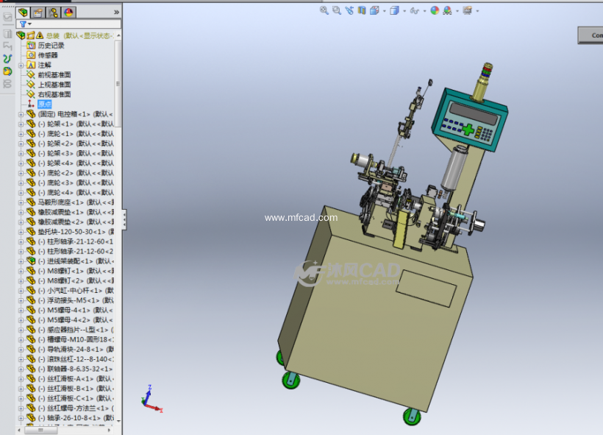This screenshot has width=603, height=435.
Task: Click the 联轴器-8-6.35-32<1> part icon
Action: pos(31,369)
